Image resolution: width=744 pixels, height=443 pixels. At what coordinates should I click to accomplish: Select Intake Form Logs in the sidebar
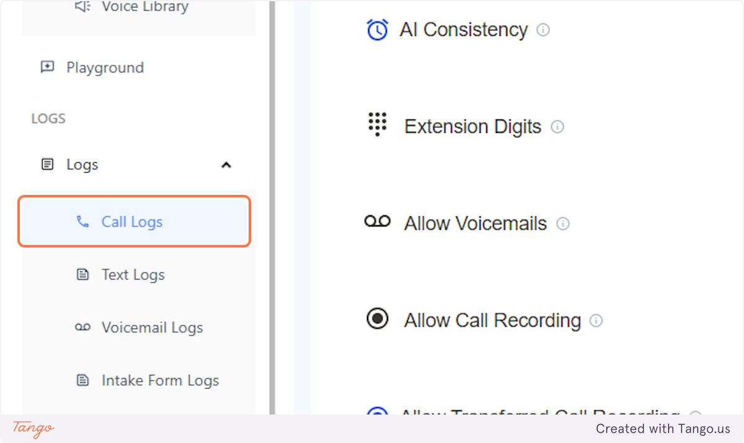point(160,380)
